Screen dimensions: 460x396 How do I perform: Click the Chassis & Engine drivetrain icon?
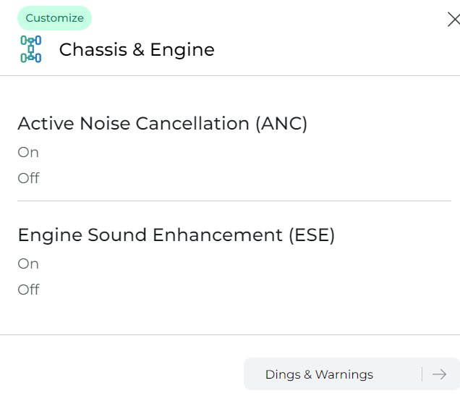point(31,49)
